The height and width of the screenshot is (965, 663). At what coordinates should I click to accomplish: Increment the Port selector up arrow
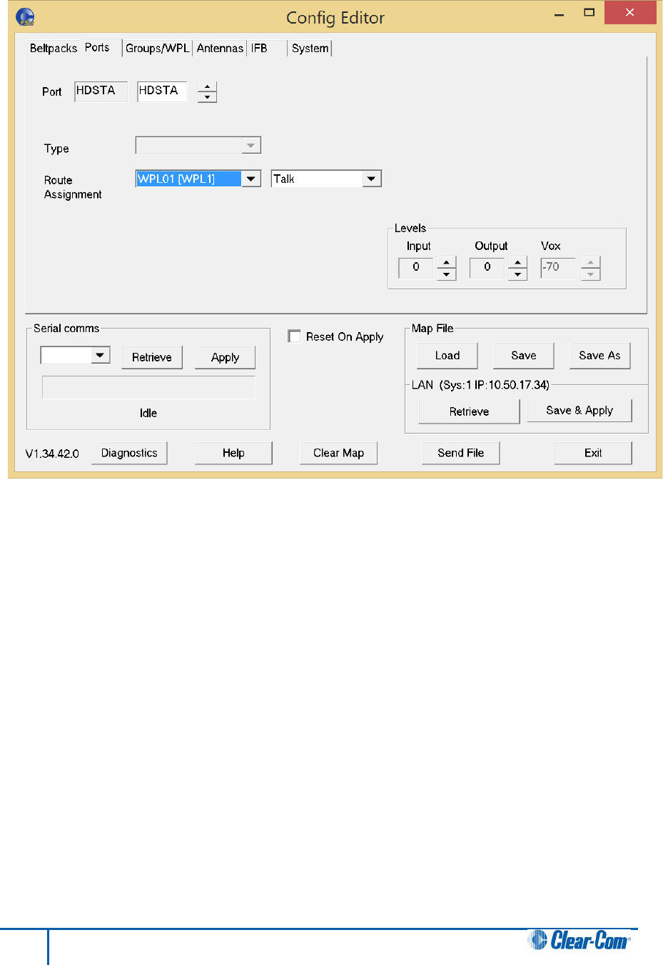pyautogui.click(x=207, y=86)
